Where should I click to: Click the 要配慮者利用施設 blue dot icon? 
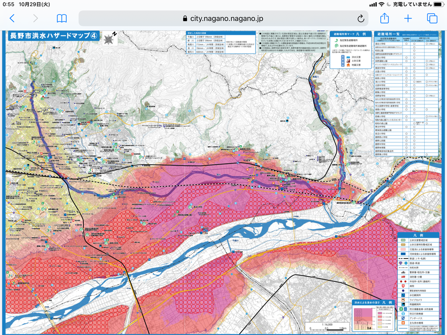403,291
